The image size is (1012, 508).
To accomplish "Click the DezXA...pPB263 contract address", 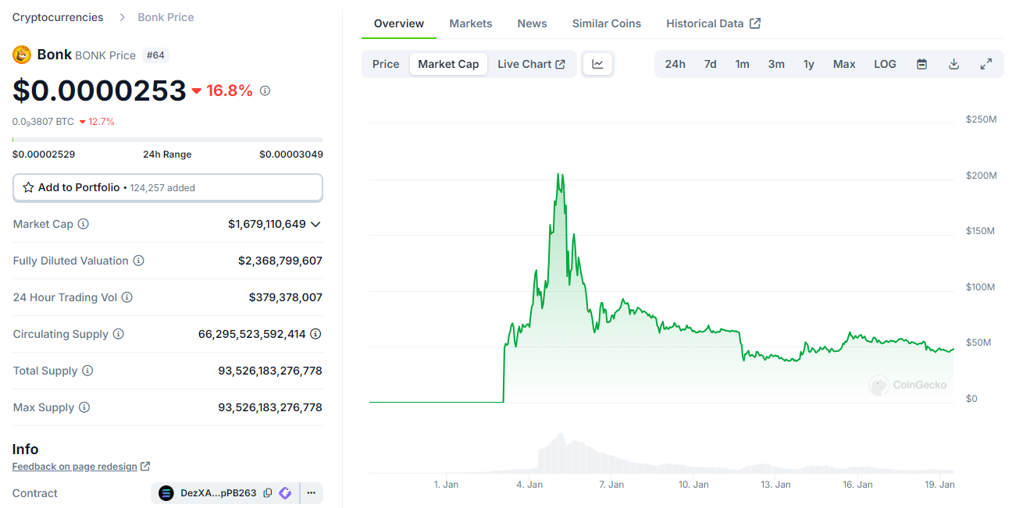I will (x=219, y=493).
